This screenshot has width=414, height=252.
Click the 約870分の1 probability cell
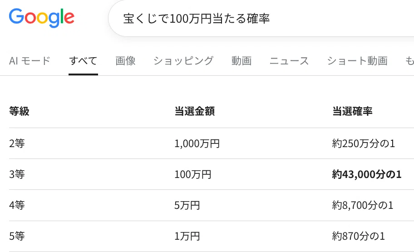(358, 236)
